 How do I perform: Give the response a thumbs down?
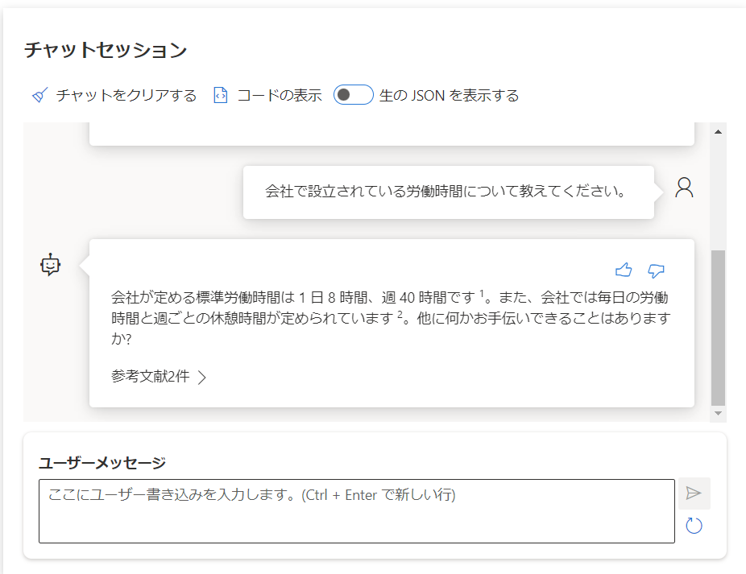tap(656, 270)
